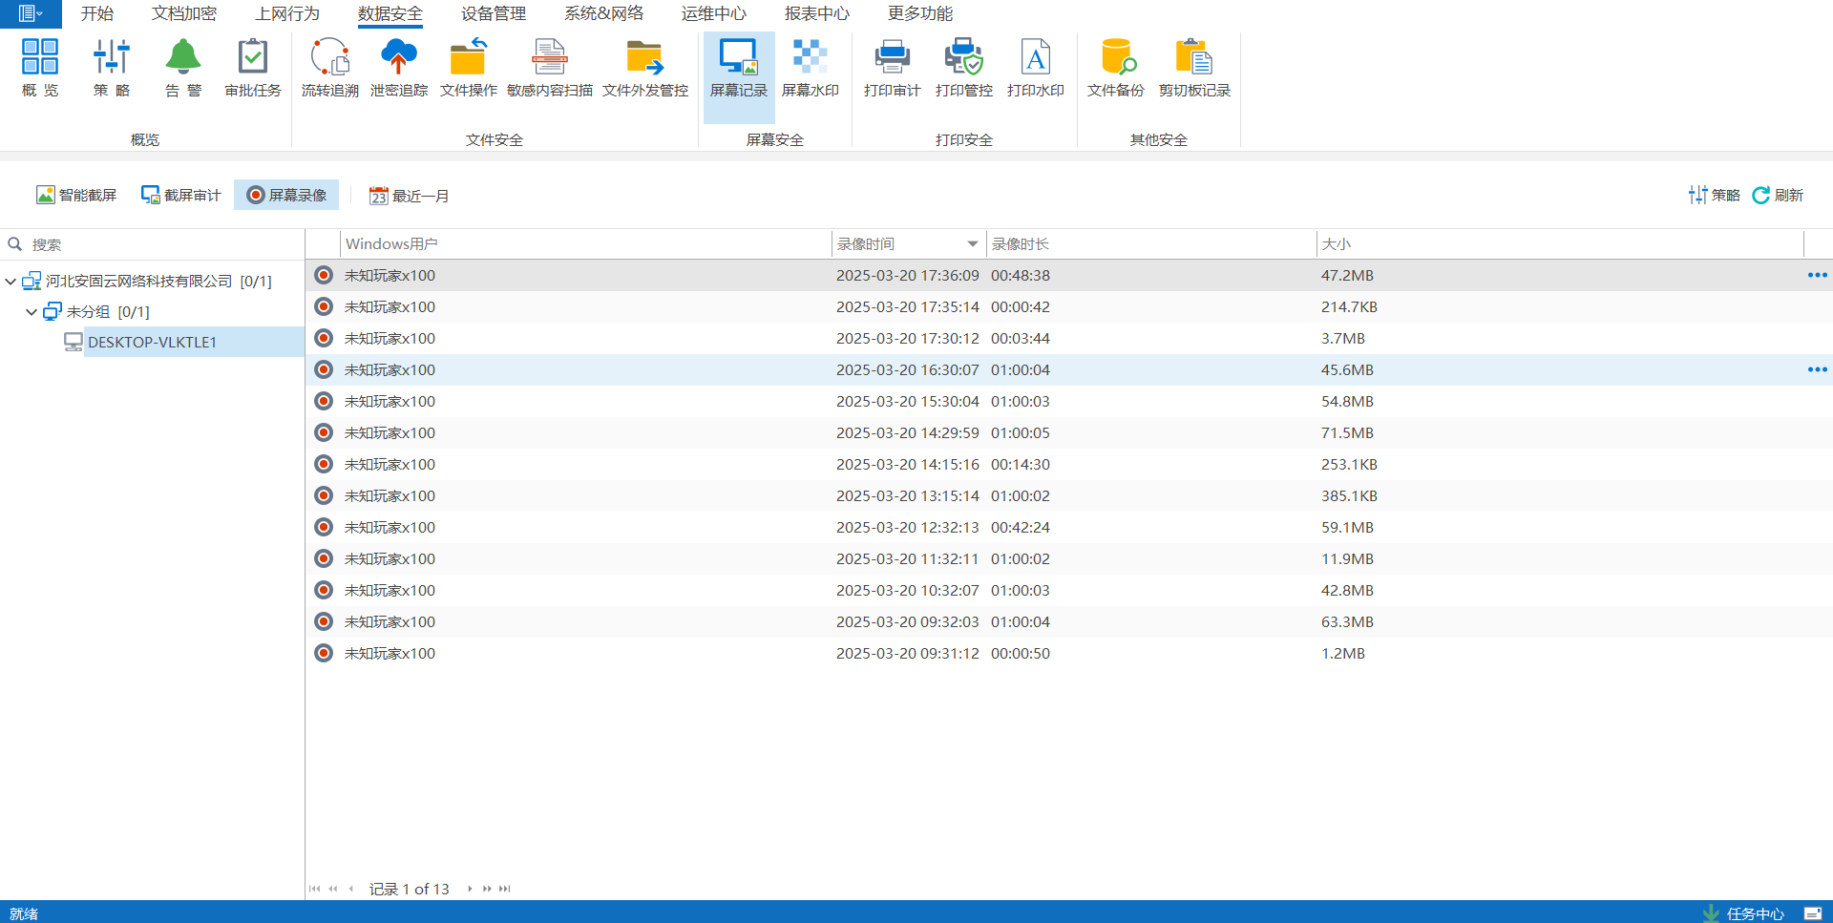Switch to 智能截屏 smart screenshot view
This screenshot has width=1833, height=923.
click(x=76, y=195)
